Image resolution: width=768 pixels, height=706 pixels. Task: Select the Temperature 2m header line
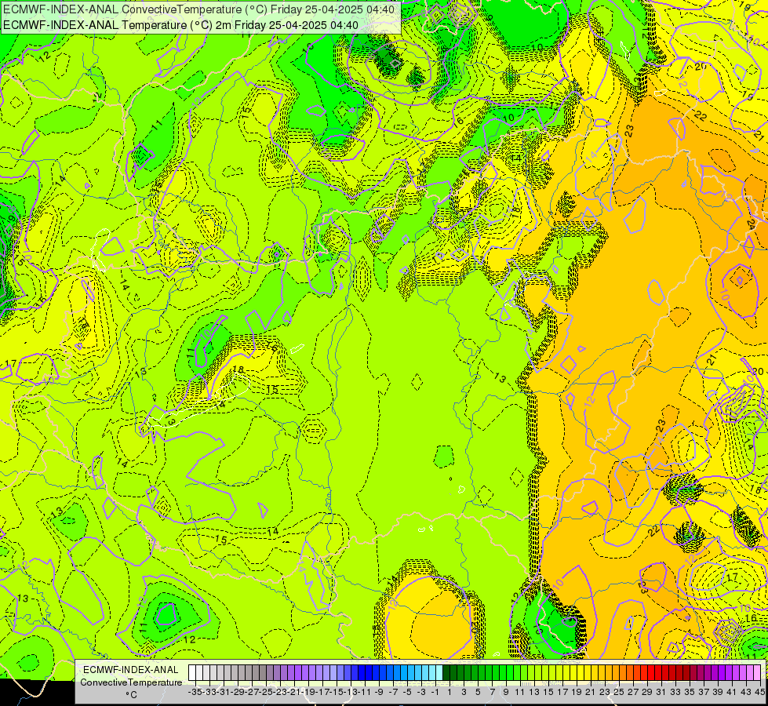[180, 25]
